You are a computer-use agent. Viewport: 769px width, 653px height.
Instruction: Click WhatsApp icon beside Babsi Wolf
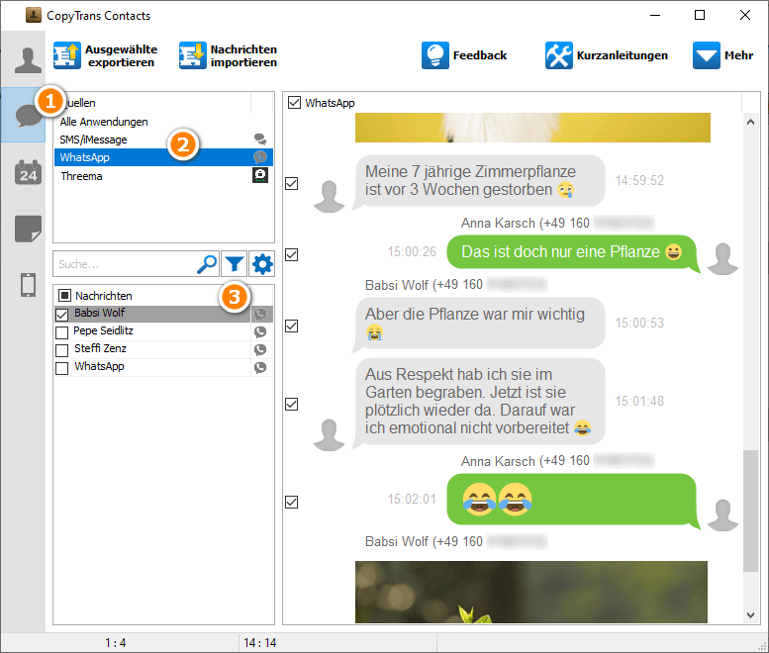(x=260, y=315)
